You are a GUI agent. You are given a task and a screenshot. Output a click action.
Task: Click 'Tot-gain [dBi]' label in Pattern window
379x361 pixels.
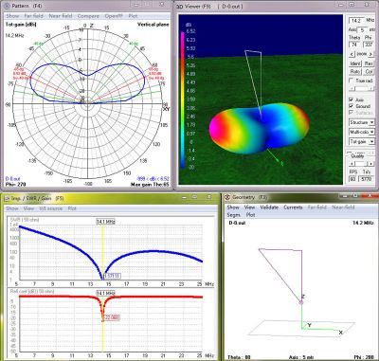coord(21,25)
